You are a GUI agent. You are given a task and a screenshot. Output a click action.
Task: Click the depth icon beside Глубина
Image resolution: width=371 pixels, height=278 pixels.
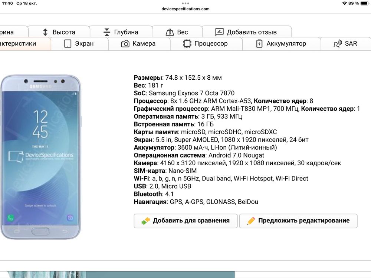click(107, 32)
